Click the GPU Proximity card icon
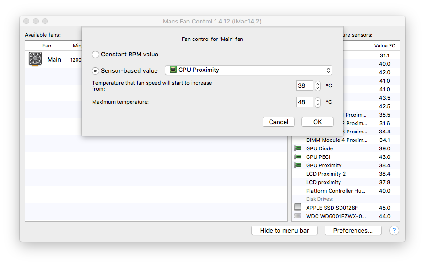This screenshot has height=265, width=425. [x=298, y=165]
